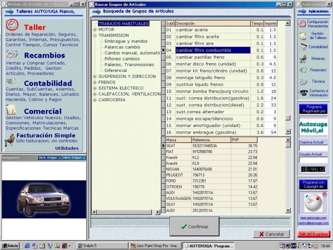This screenshot has height=250, width=333.
Task: Open the Recambios parts icon
Action: (x=12, y=54)
